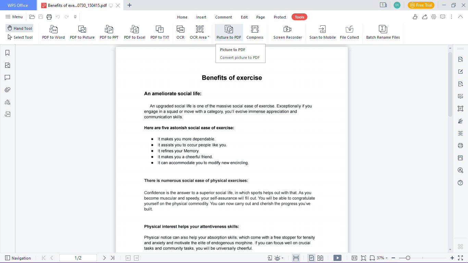This screenshot has width=468, height=263.
Task: Launch Scan to Mobile
Action: pos(322,33)
